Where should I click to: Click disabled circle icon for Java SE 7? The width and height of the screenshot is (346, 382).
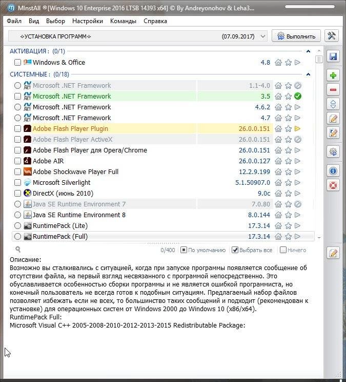pos(298,204)
